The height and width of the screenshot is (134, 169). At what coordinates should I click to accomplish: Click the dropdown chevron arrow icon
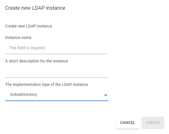tap(106, 95)
